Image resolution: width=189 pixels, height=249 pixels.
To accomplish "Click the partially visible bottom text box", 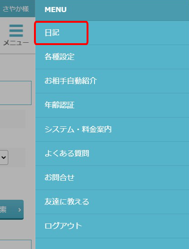I will pyautogui.click(x=15, y=244).
